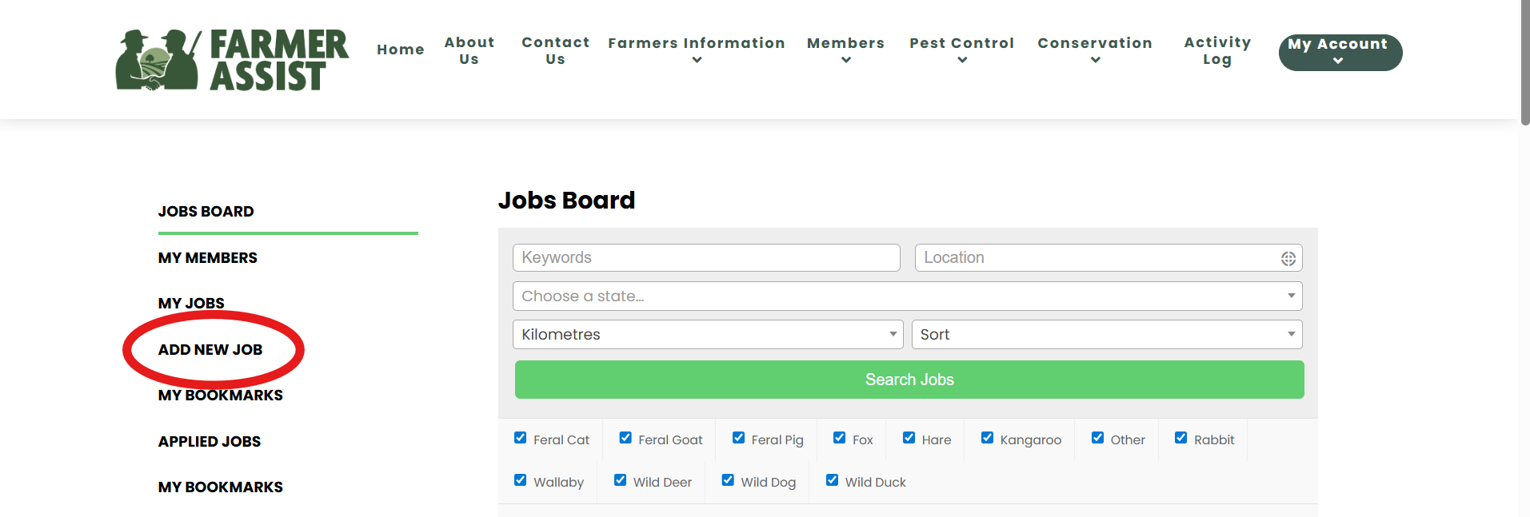Disable the Fox filter checkbox

click(x=839, y=438)
